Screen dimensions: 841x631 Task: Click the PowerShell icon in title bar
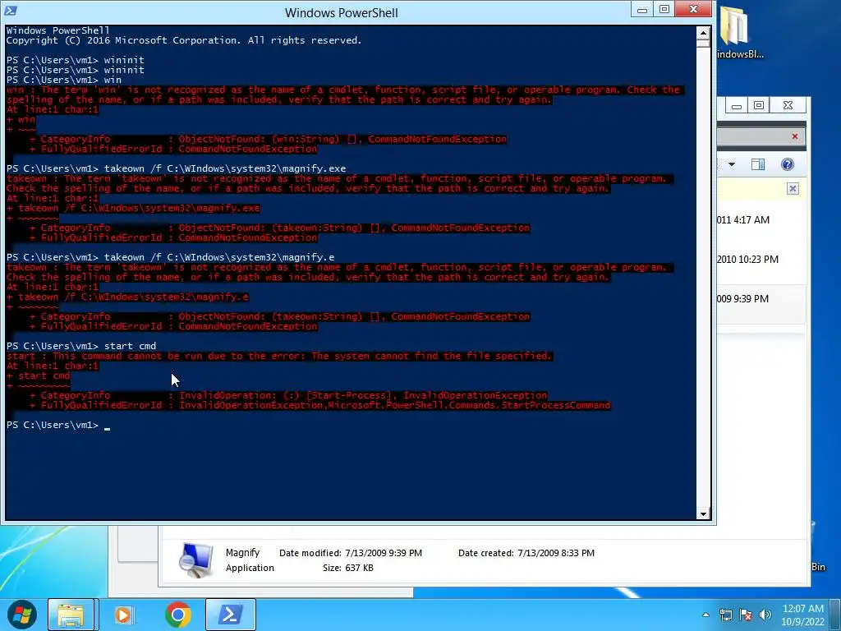pyautogui.click(x=11, y=10)
